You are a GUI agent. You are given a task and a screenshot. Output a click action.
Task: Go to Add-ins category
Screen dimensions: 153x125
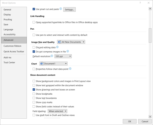tap(14, 58)
